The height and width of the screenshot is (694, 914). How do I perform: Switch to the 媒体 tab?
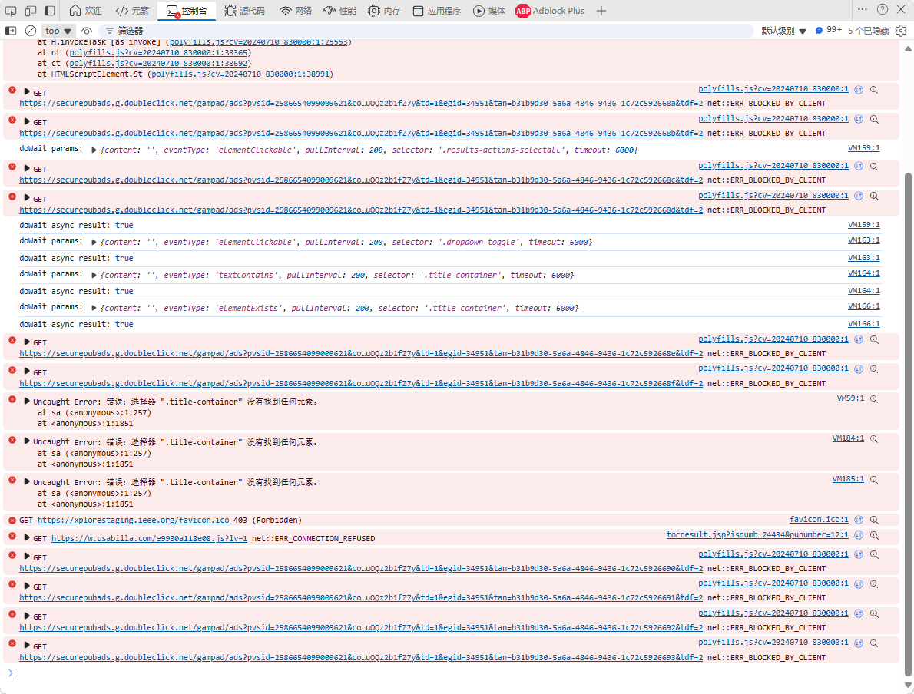click(x=489, y=11)
